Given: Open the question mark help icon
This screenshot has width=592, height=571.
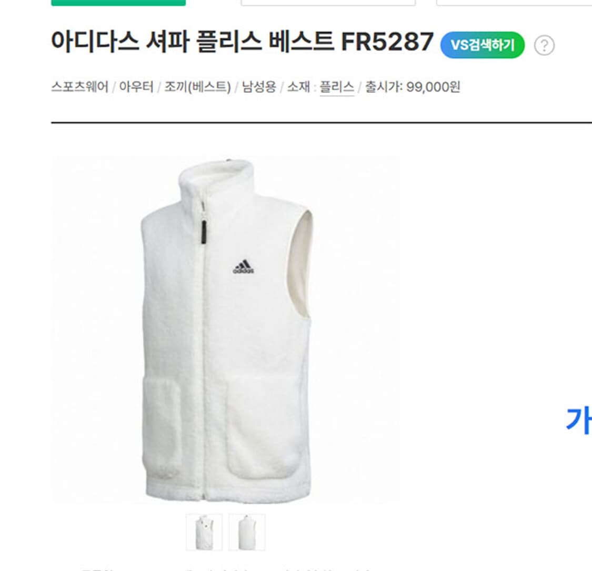Looking at the screenshot, I should pyautogui.click(x=544, y=45).
